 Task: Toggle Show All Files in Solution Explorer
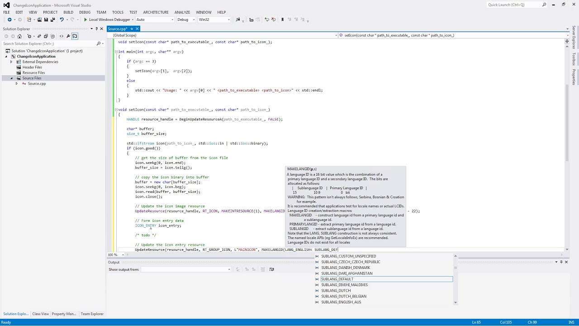tap(52, 36)
